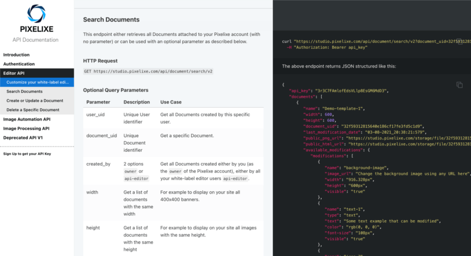This screenshot has width=471, height=256.
Task: Copy the curl command with copy icon
Action: click(460, 41)
